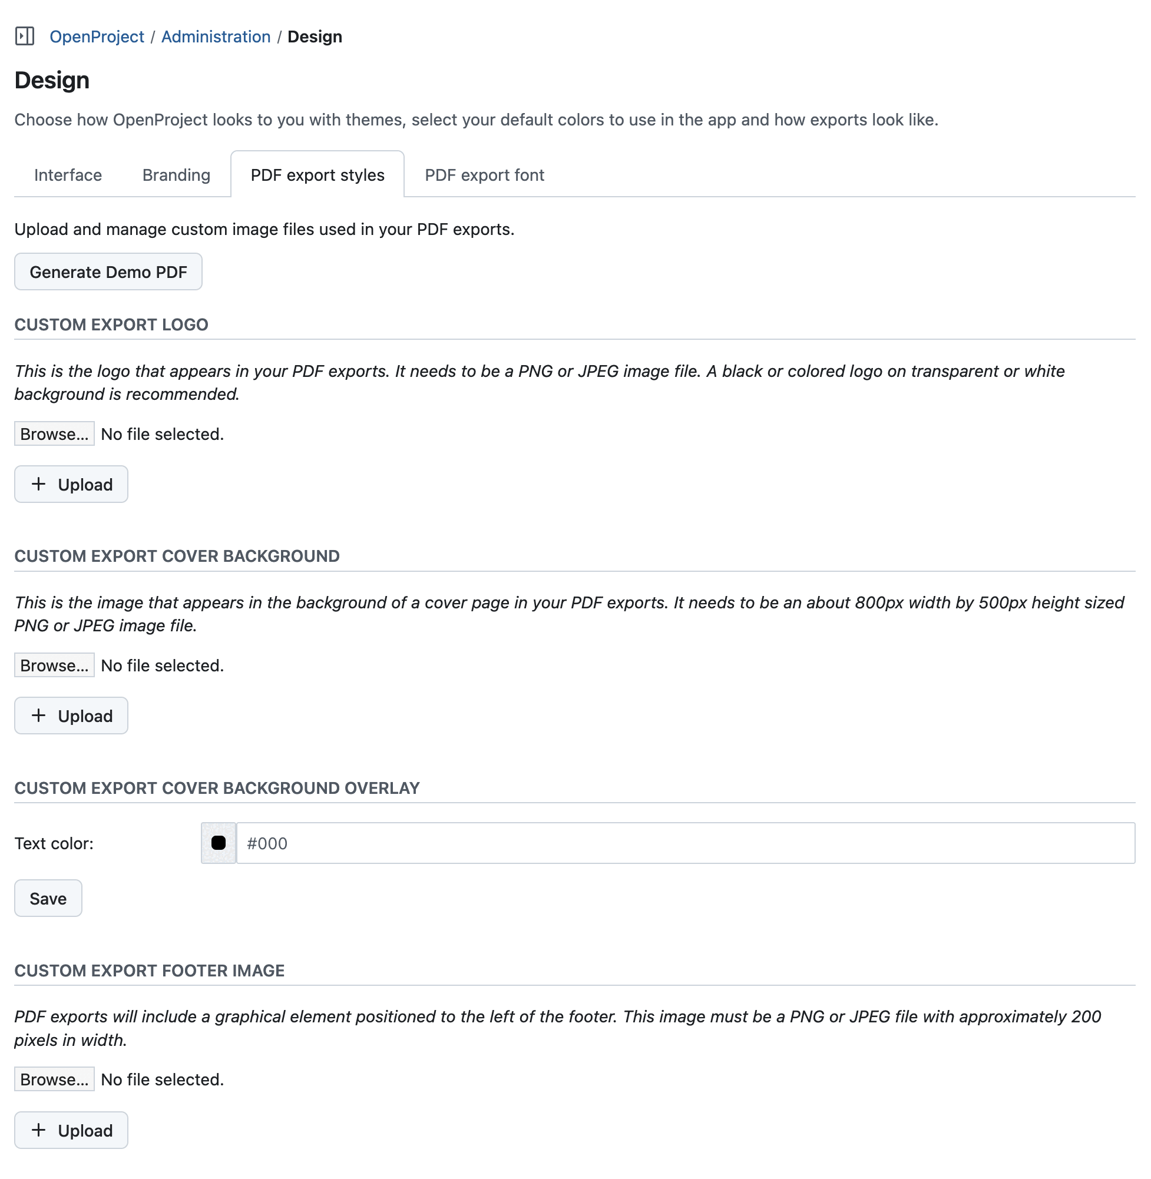The height and width of the screenshot is (1179, 1151).
Task: Select the PDF export styles tab
Action: click(x=317, y=175)
